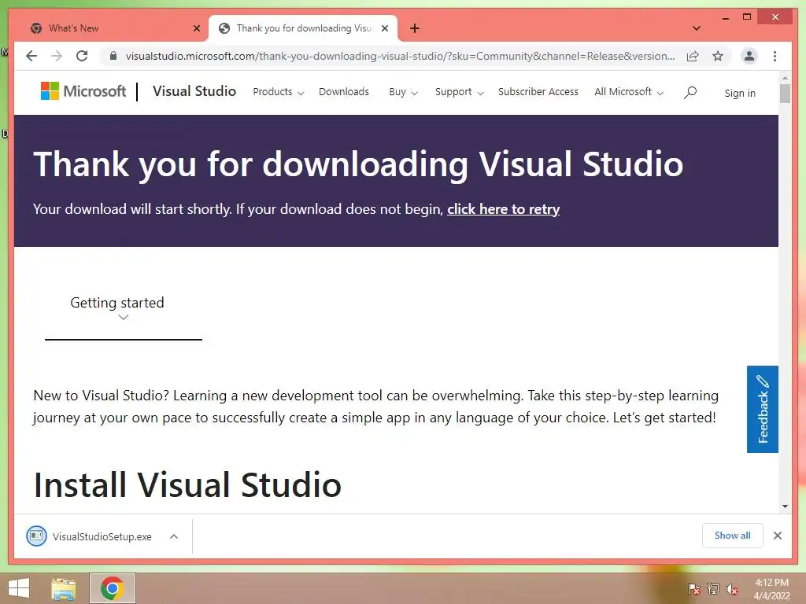Open the Windows Start button
Image resolution: width=806 pixels, height=604 pixels.
pyautogui.click(x=19, y=588)
